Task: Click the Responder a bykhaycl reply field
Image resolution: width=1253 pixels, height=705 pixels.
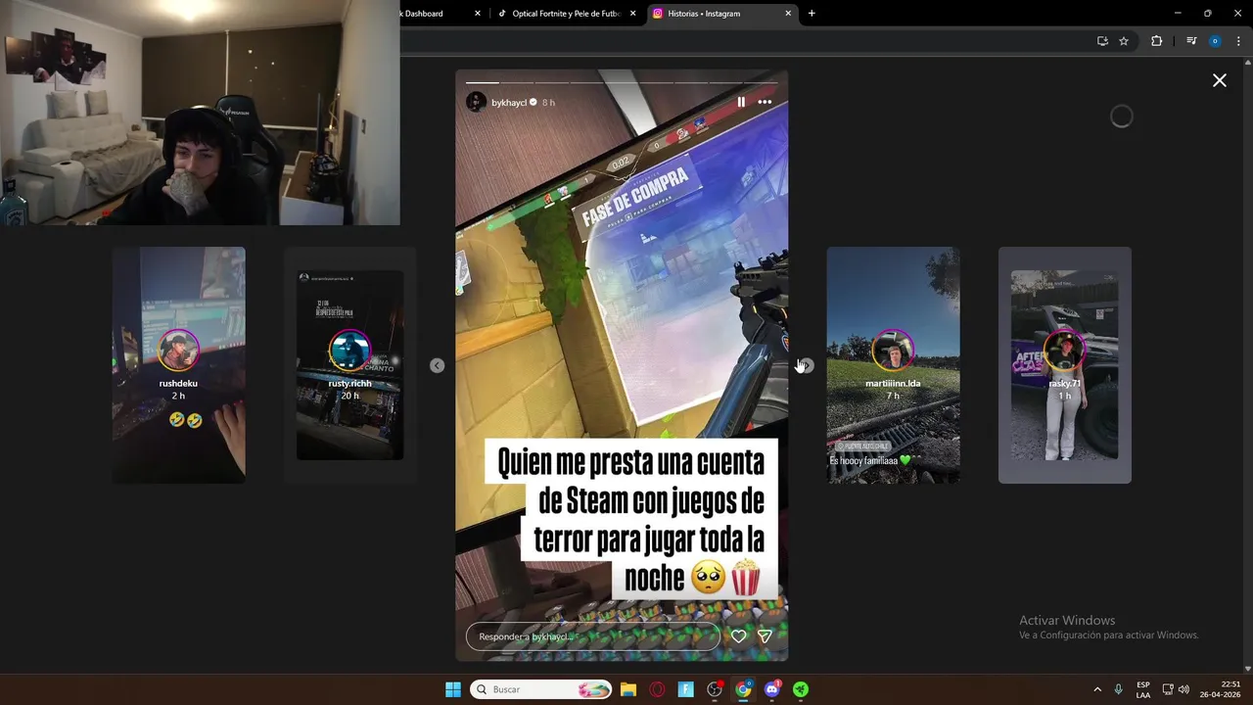Action: [593, 636]
